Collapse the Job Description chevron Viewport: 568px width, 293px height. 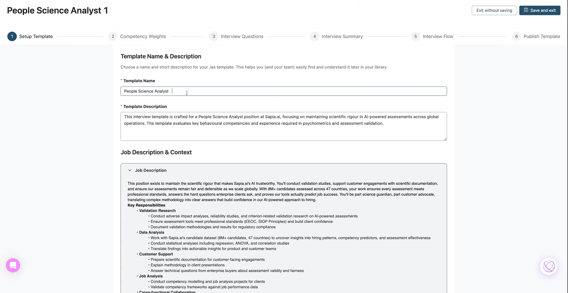pos(130,170)
